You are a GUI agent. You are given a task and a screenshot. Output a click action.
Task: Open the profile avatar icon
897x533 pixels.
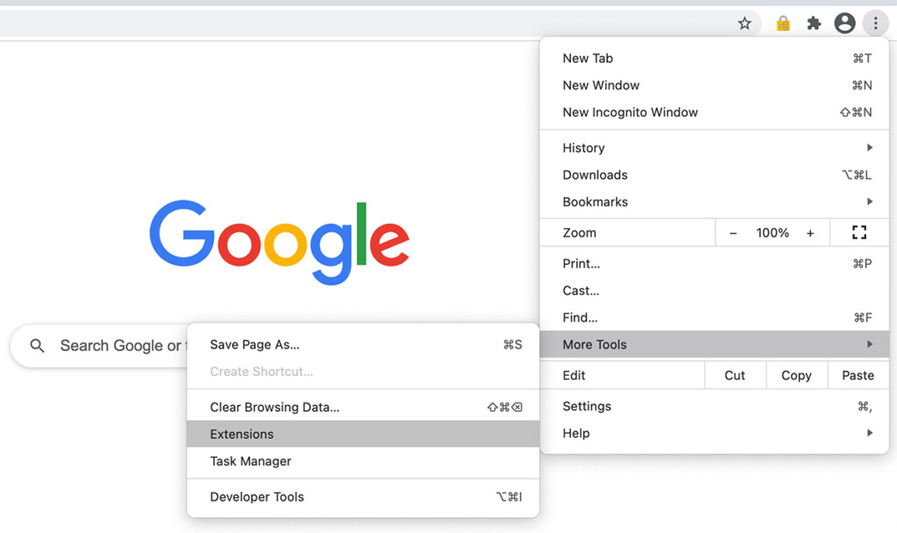point(844,24)
